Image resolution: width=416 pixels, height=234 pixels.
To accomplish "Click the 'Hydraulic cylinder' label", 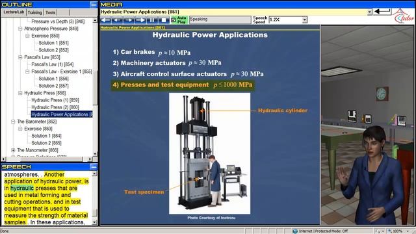I will click(283, 110).
